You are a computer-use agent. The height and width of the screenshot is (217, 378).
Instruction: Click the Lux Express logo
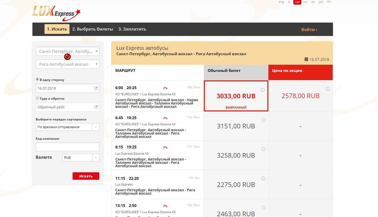[56, 13]
